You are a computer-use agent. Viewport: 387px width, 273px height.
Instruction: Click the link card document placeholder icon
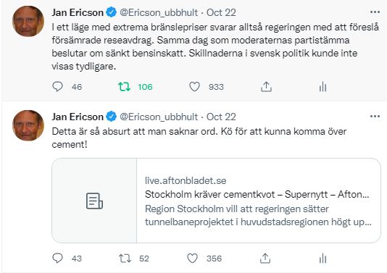[94, 201]
